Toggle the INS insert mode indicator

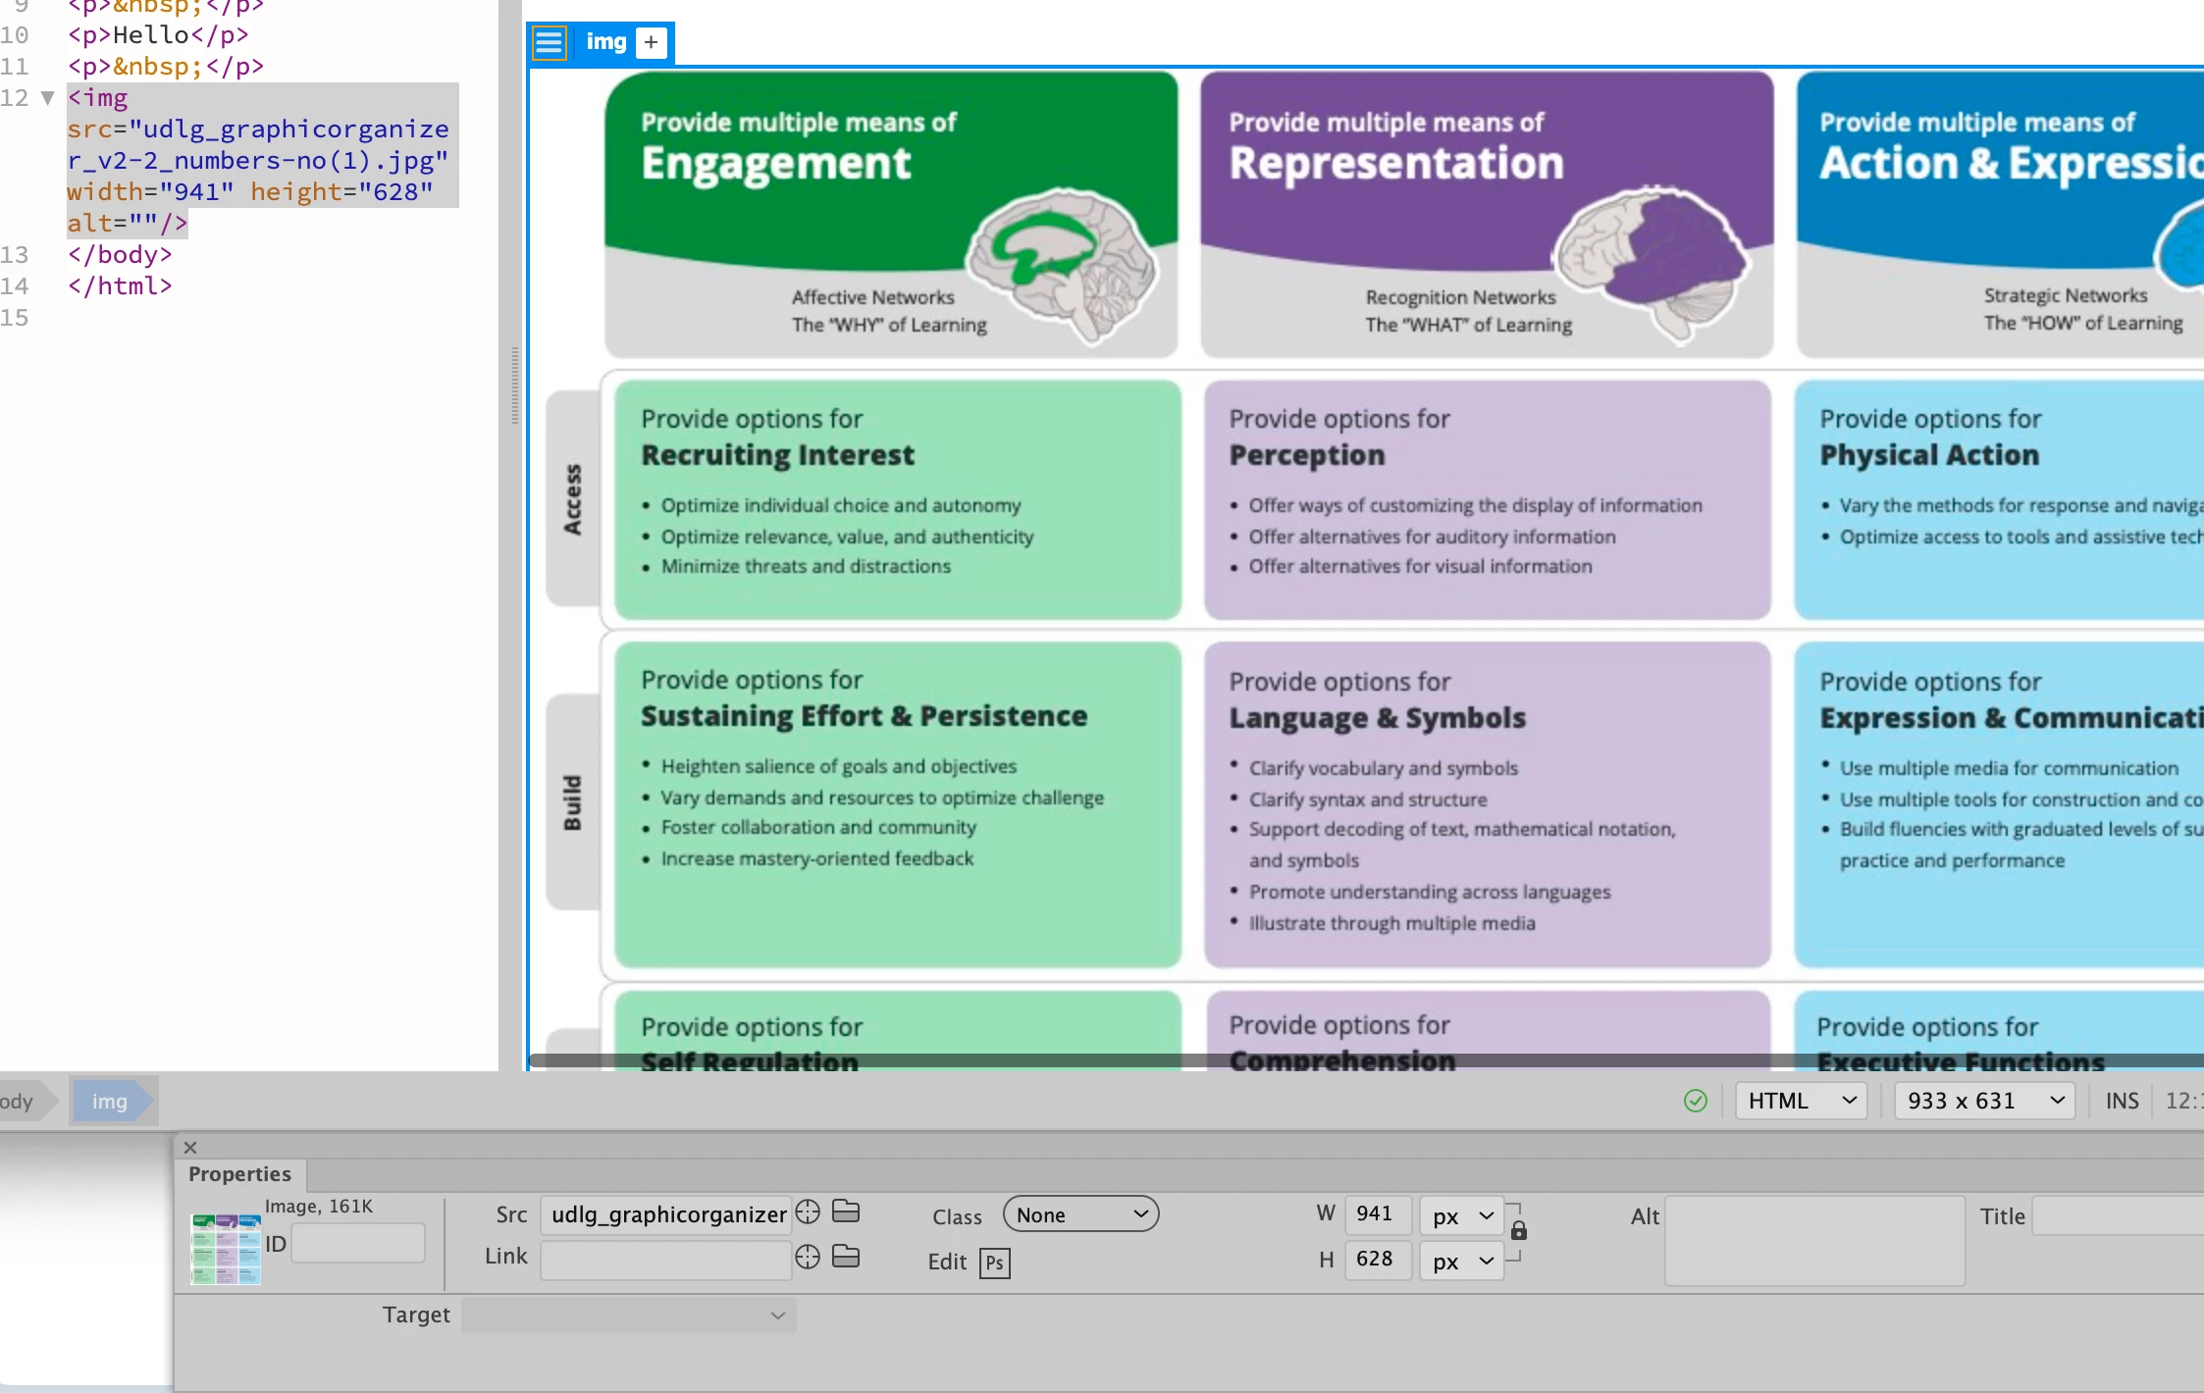click(2122, 1101)
